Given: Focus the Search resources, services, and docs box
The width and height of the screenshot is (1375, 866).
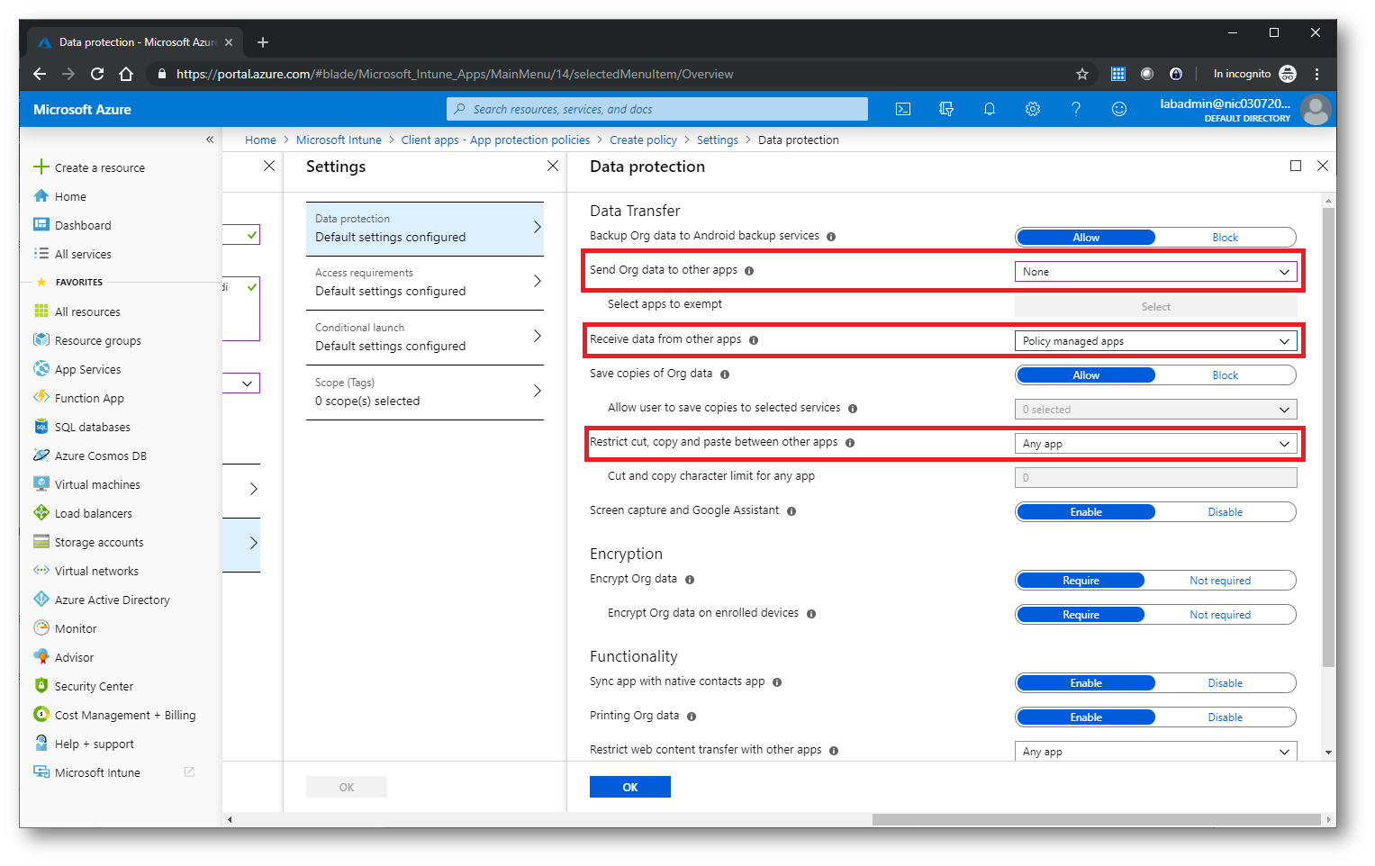Looking at the screenshot, I should click(657, 109).
